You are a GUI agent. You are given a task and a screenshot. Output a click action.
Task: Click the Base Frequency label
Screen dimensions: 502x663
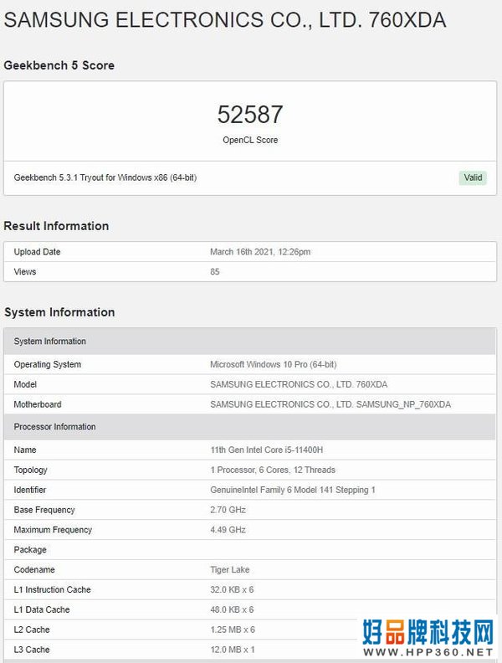pyautogui.click(x=44, y=510)
